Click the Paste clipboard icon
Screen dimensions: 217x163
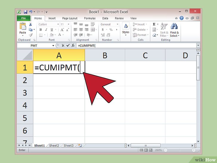tap(23, 26)
